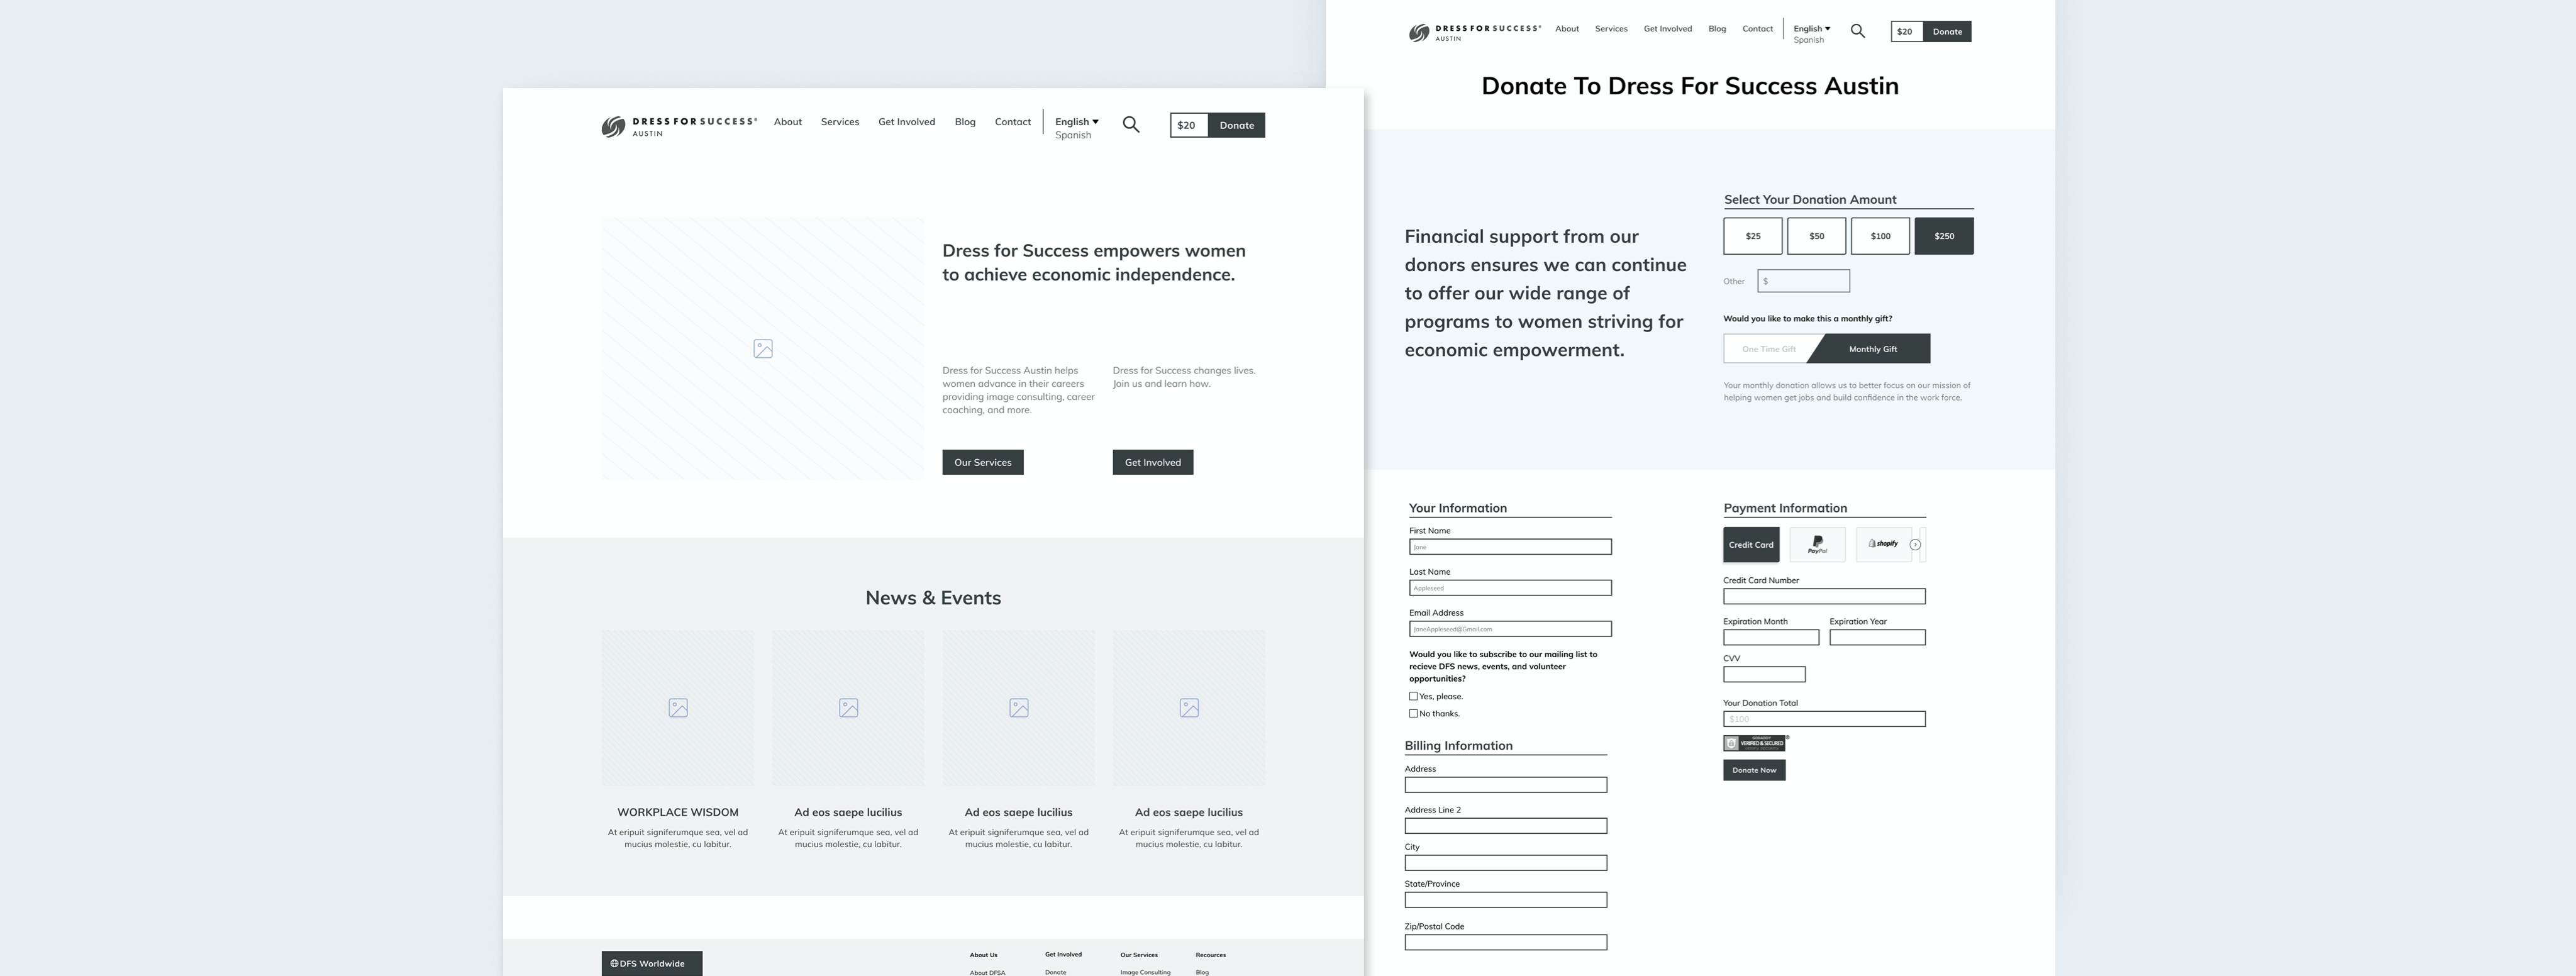The image size is (2576, 976).
Task: Focus the Expiration Month field
Action: pos(1771,638)
